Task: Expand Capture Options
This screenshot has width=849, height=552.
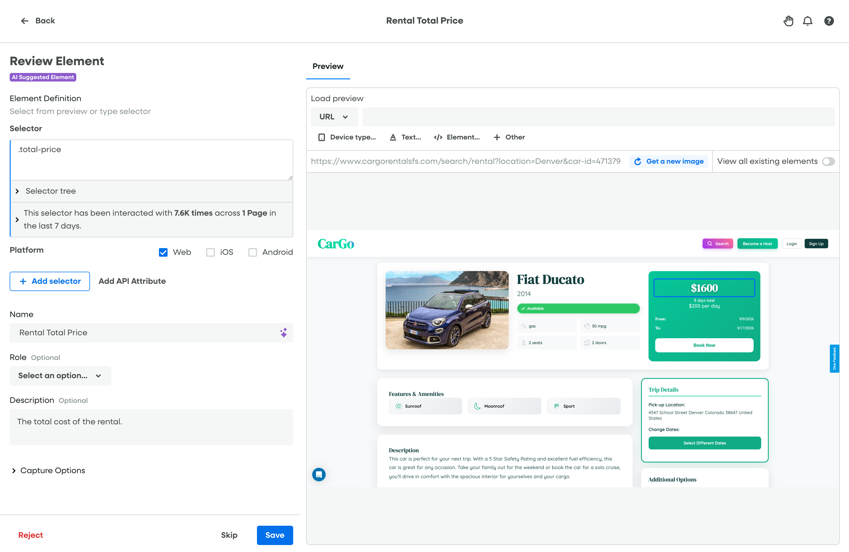Action: click(52, 470)
